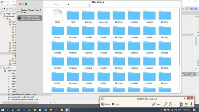Open the Source menu in Eclipse
Image resolution: width=199 pixels, height=112 pixels.
coord(13,5)
